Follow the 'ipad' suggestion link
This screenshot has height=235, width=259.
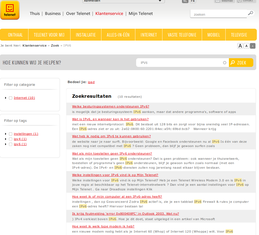(91, 82)
